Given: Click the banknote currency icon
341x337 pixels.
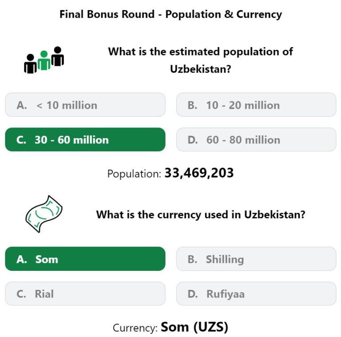Looking at the screenshot, I should (44, 214).
